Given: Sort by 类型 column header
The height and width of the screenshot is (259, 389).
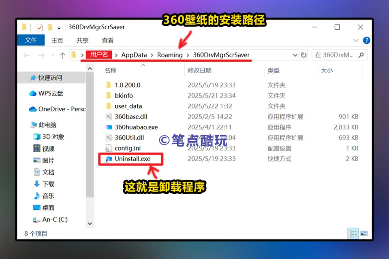Looking at the screenshot, I should (x=274, y=71).
